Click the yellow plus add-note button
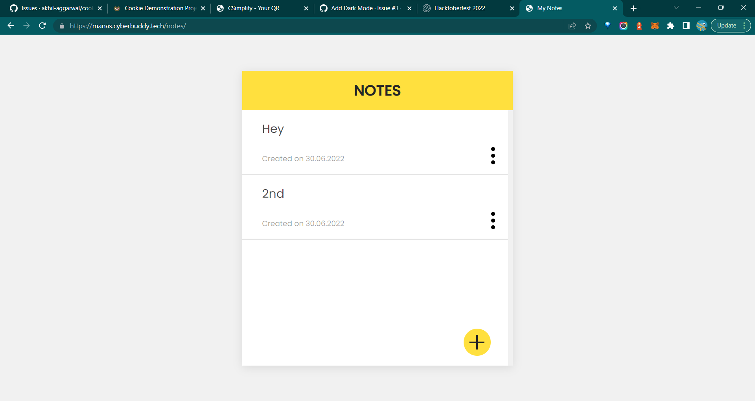Viewport: 755px width, 401px height. [x=477, y=342]
